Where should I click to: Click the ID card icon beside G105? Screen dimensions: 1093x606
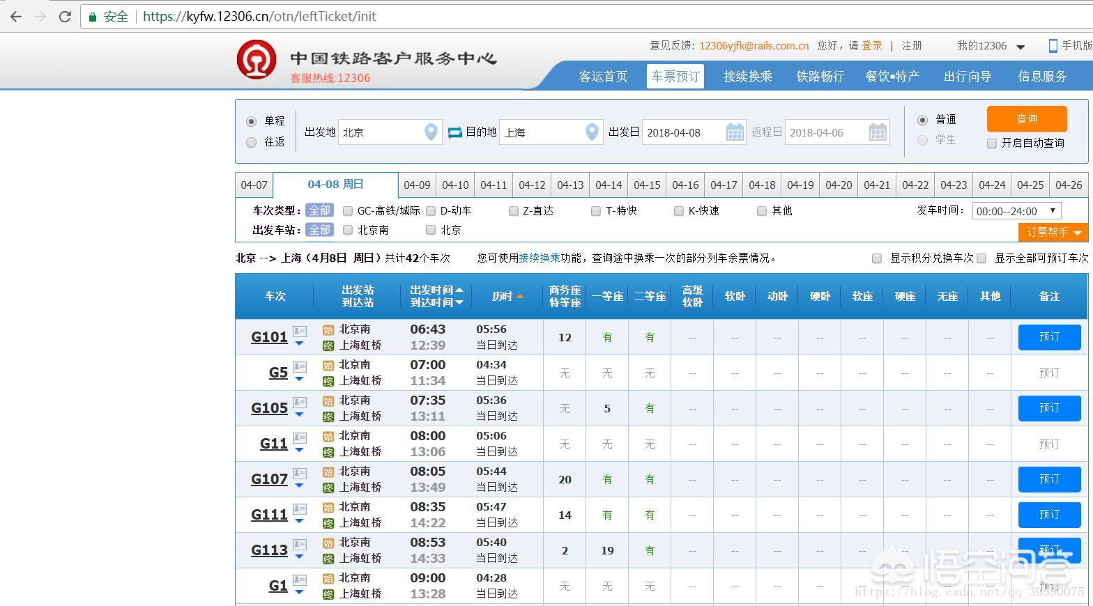(300, 402)
